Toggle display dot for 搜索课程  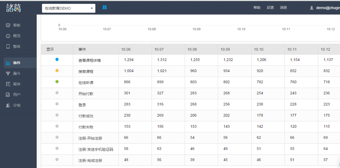point(57,70)
